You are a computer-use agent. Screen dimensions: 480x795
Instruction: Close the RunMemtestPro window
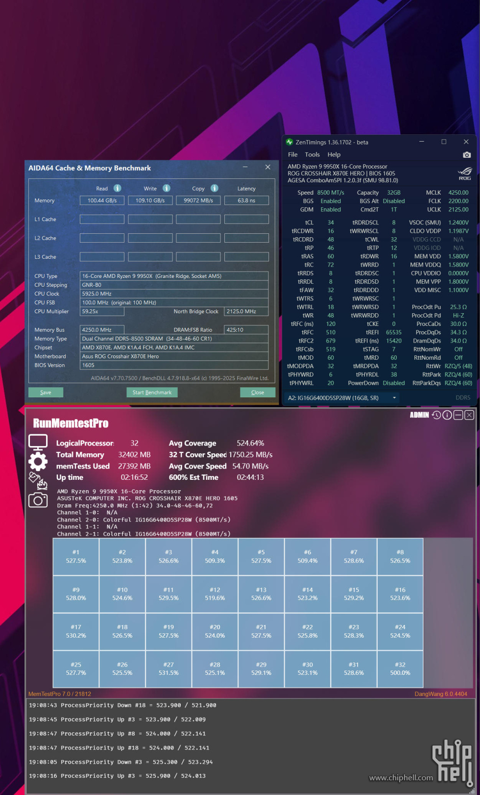(469, 415)
